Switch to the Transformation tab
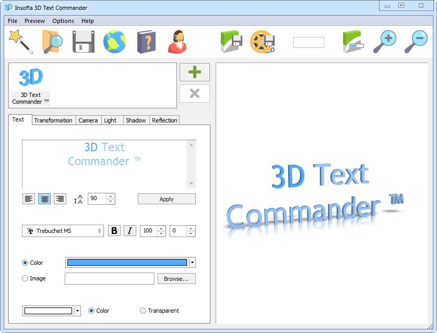This screenshot has height=333, width=437. click(53, 120)
